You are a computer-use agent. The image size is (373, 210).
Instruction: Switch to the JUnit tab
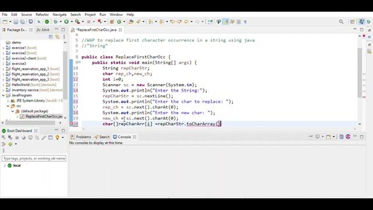pos(43,30)
